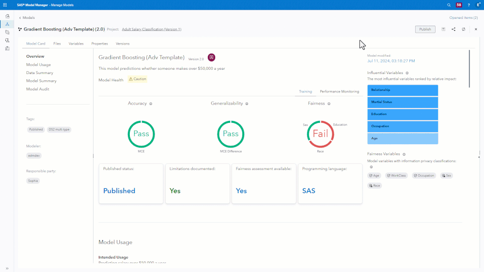484x272 pixels.
Task: Expand the left navigation sidebar
Action: point(7,268)
